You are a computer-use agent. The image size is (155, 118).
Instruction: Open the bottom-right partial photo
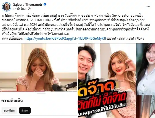(146, 107)
